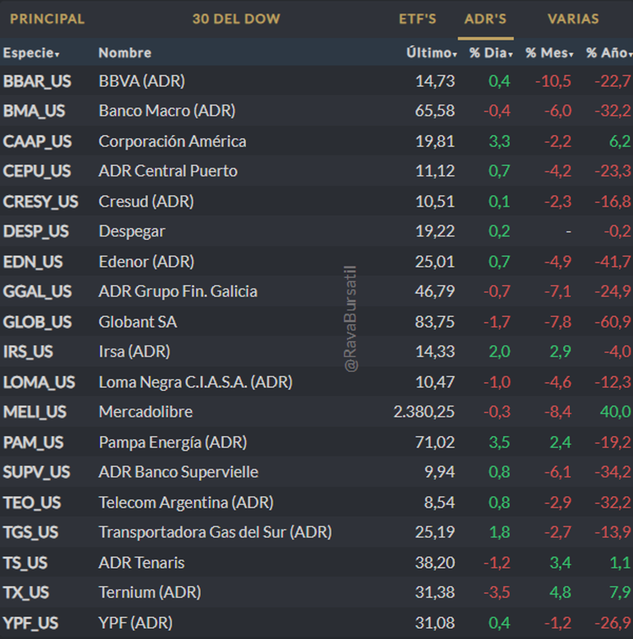Image resolution: width=633 pixels, height=639 pixels.
Task: Click the SUPV_US ticker
Action: pyautogui.click(x=36, y=472)
